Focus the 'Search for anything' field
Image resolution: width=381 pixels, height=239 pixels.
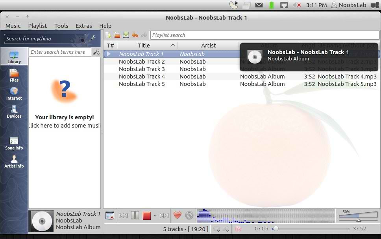coord(45,39)
